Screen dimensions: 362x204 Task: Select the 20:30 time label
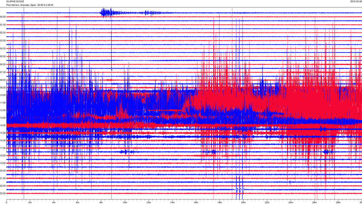[3, 171]
